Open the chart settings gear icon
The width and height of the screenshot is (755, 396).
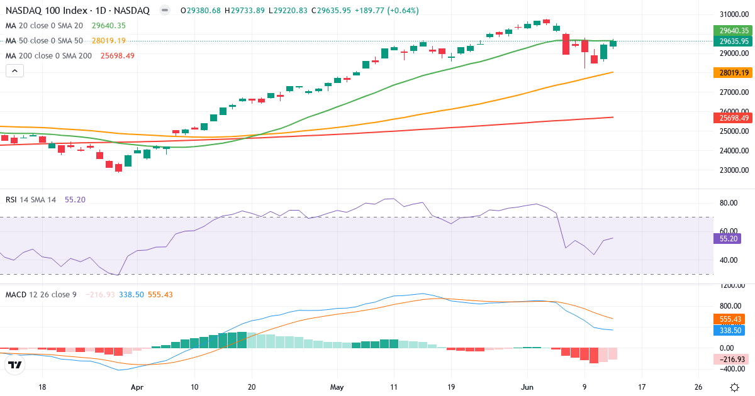(x=734, y=388)
